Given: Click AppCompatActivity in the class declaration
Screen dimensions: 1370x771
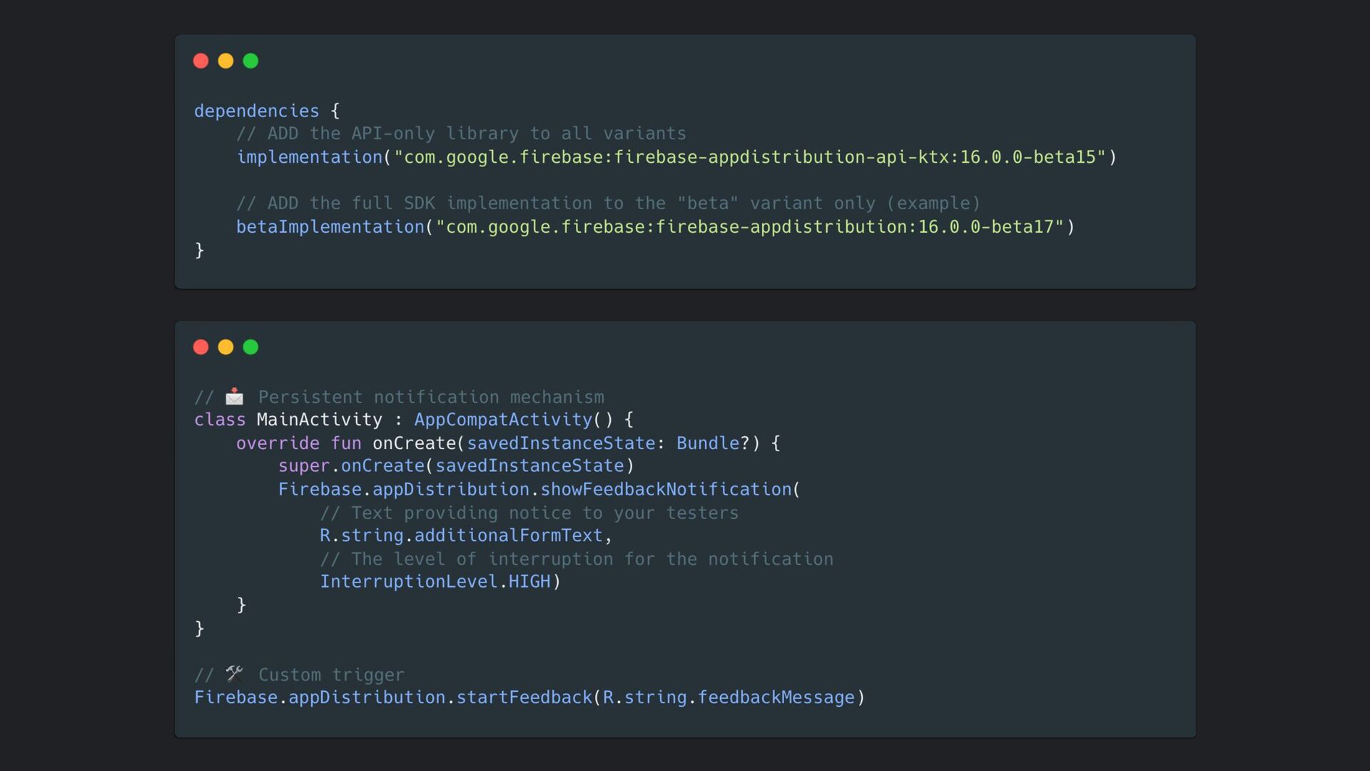Looking at the screenshot, I should [503, 420].
